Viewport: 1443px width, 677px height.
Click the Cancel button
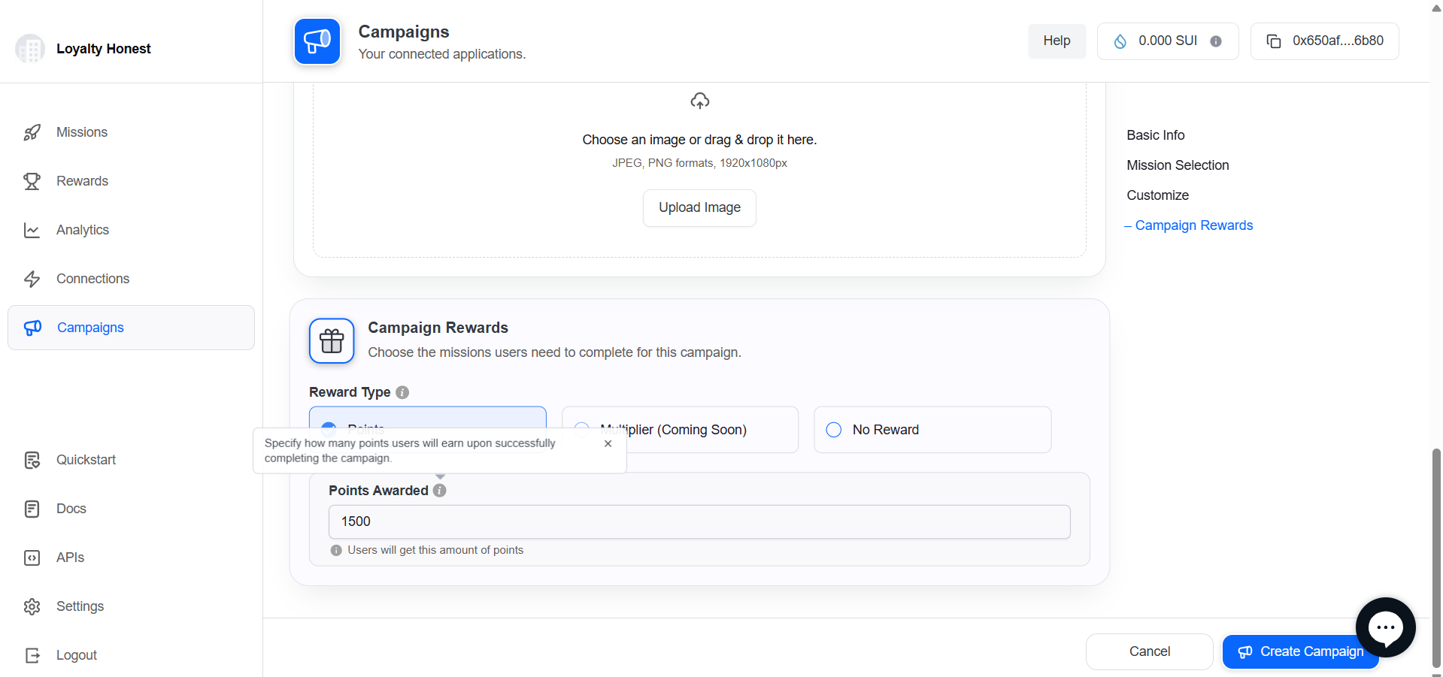coord(1149,651)
